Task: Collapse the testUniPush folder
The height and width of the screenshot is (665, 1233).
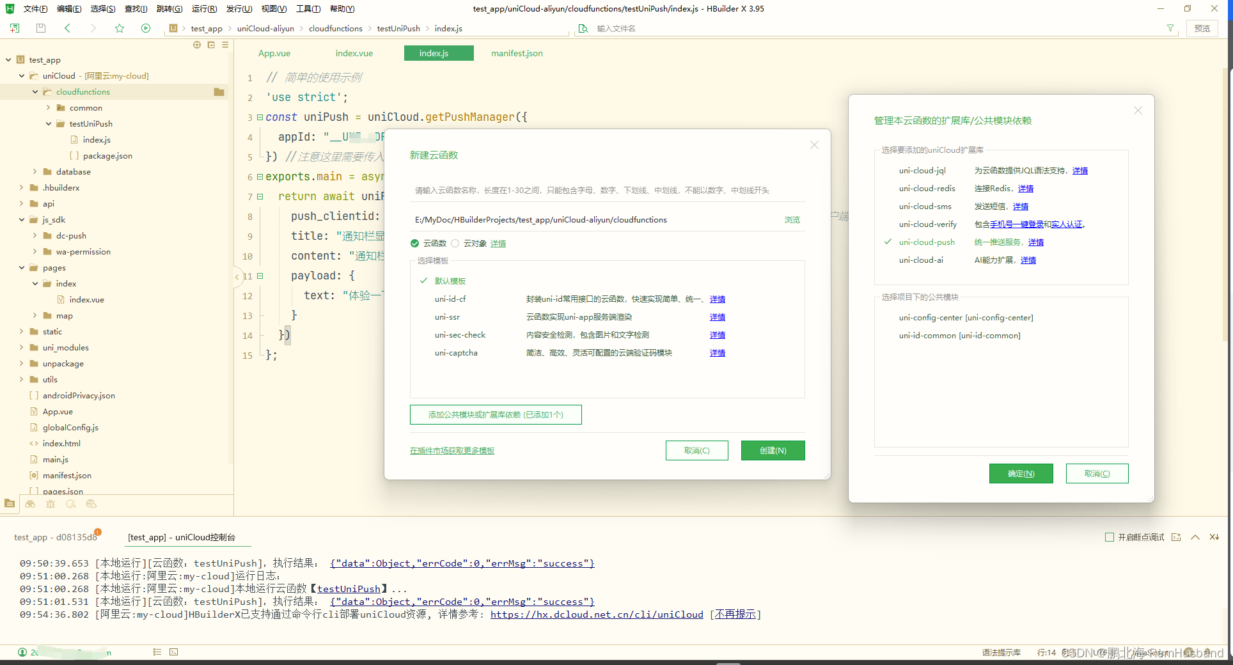Action: pyautogui.click(x=49, y=123)
